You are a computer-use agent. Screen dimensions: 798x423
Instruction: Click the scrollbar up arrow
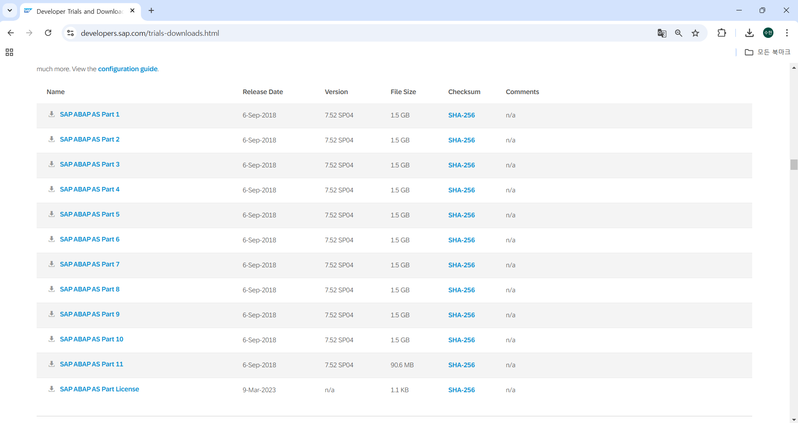point(794,67)
